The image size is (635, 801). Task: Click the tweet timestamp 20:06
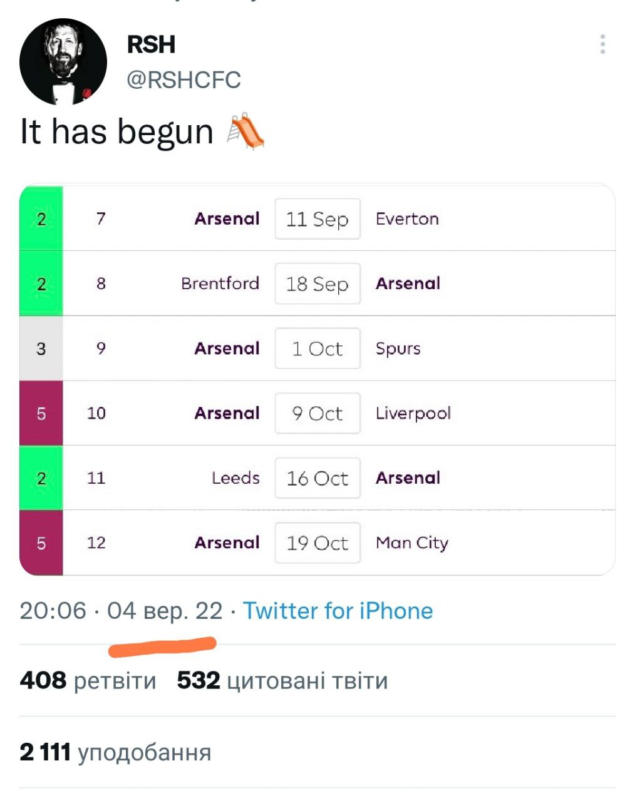[53, 611]
